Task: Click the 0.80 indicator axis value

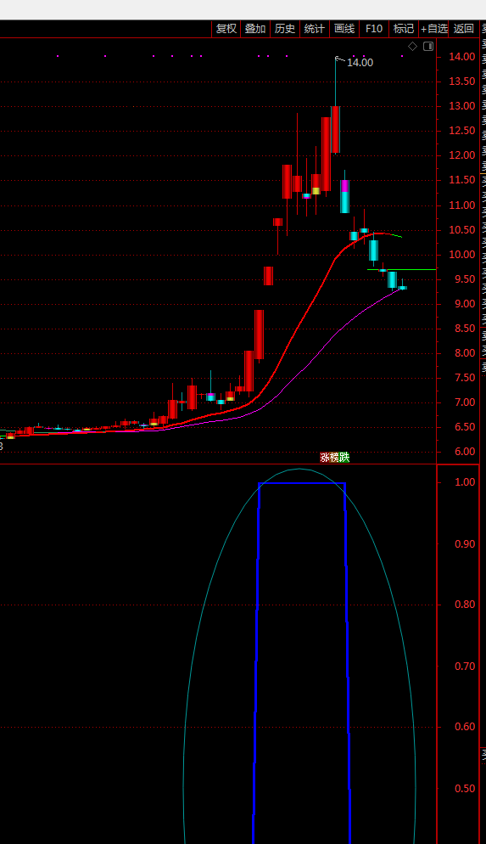Action: click(465, 604)
